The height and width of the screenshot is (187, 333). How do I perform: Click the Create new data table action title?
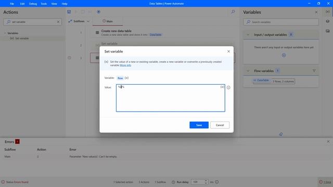tap(117, 31)
